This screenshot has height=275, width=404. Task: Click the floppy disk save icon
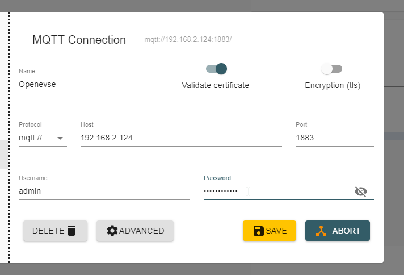[258, 231]
